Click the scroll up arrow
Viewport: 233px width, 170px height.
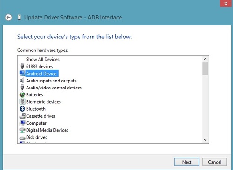[205, 59]
